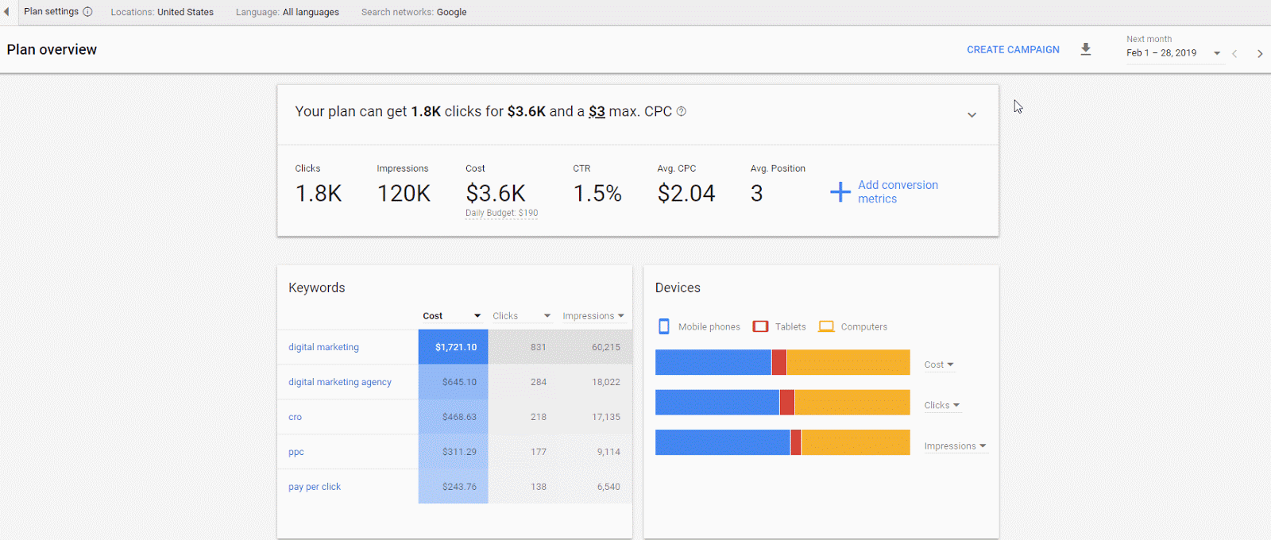The image size is (1271, 540).
Task: Click the back arrow beside Plan settings
Action: [x=6, y=12]
